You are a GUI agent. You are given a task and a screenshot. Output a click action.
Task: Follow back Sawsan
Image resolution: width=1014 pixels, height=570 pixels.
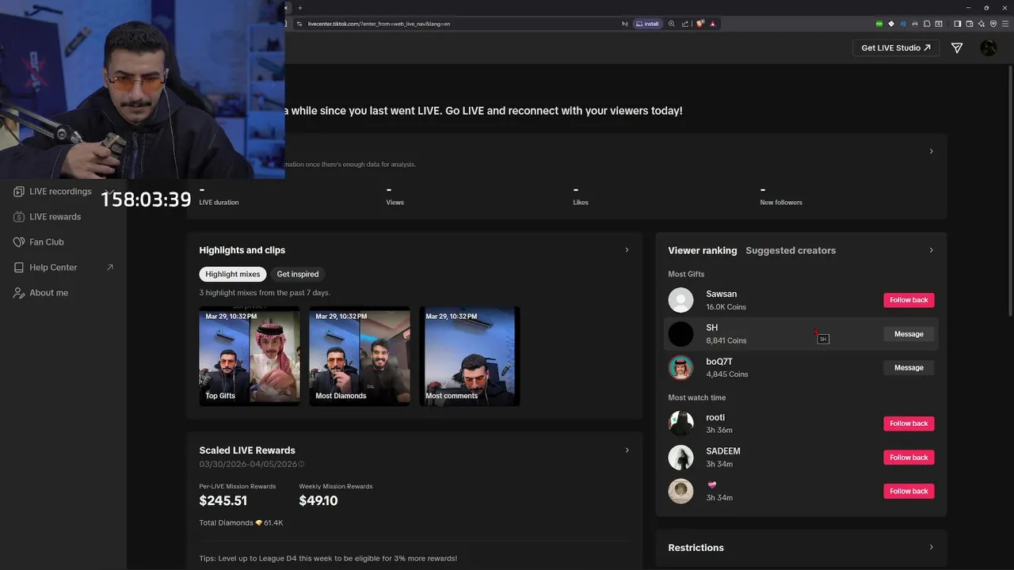pos(909,300)
